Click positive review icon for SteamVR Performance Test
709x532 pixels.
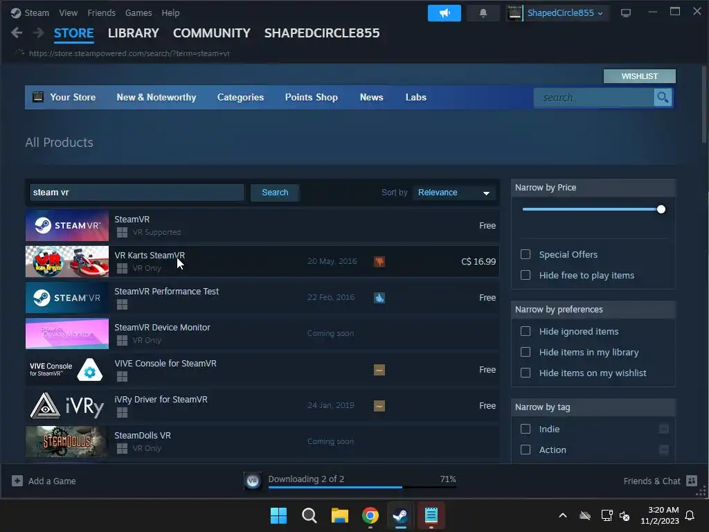coord(379,298)
